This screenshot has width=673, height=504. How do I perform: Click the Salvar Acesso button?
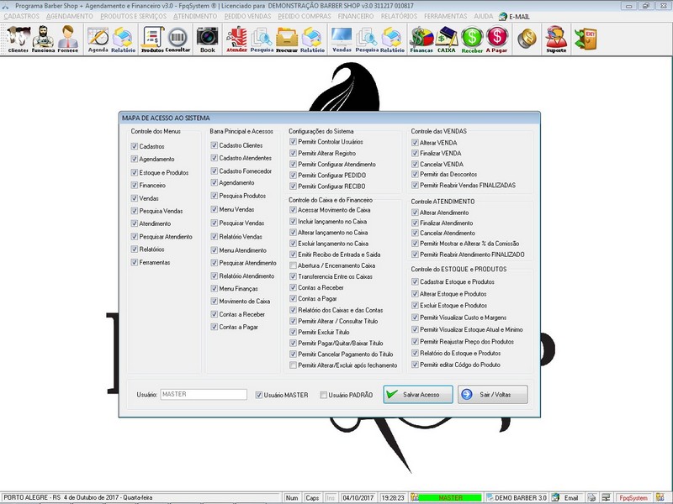(x=418, y=395)
